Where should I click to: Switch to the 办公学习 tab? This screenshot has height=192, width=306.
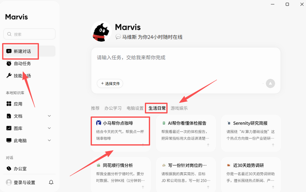point(113,108)
